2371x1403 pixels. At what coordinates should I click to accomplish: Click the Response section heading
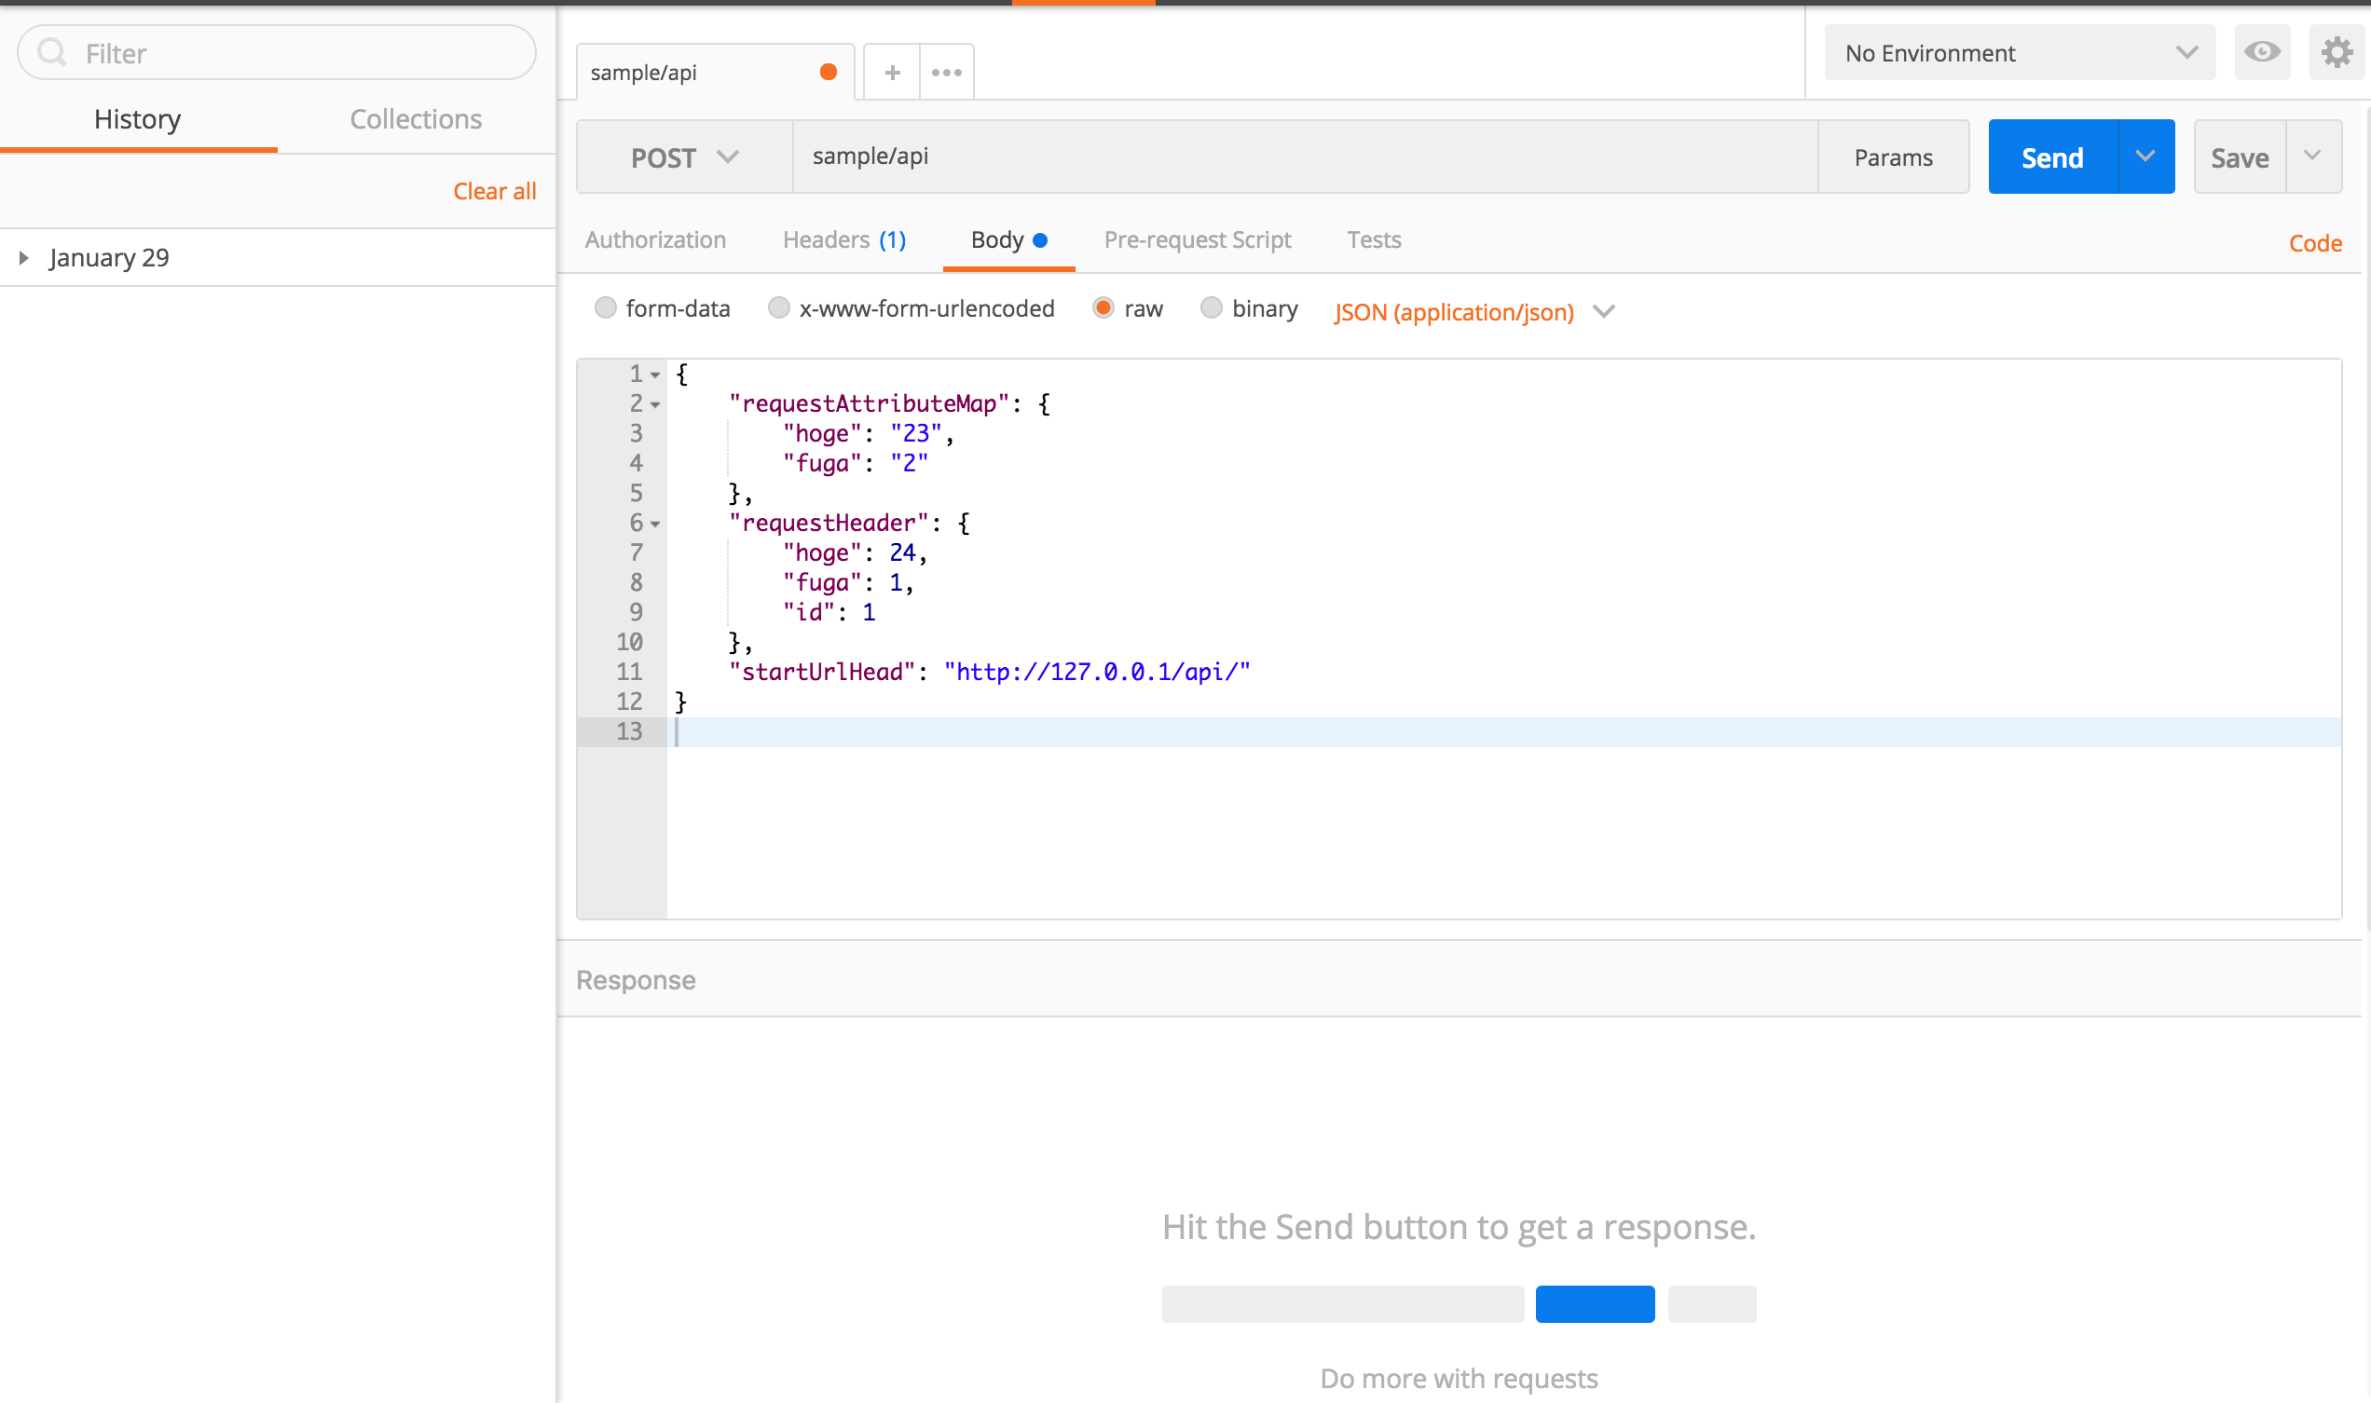(x=636, y=980)
